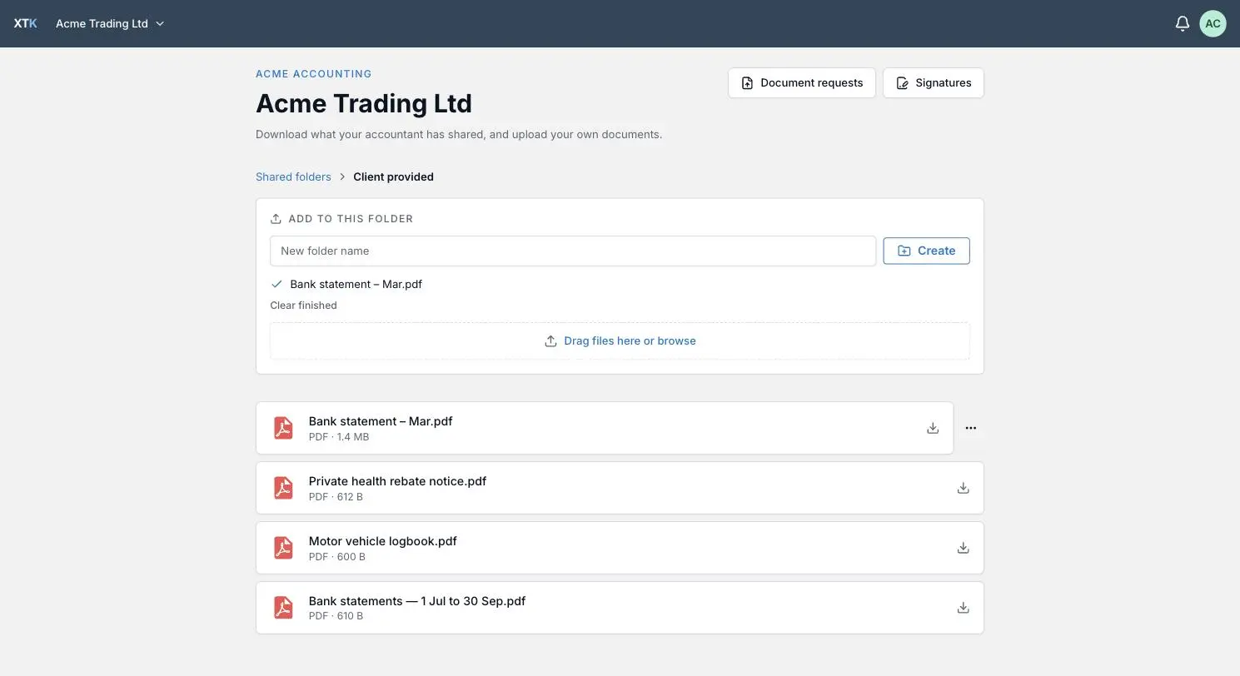Click the Create folder button
The width and height of the screenshot is (1240, 676).
coord(926,251)
